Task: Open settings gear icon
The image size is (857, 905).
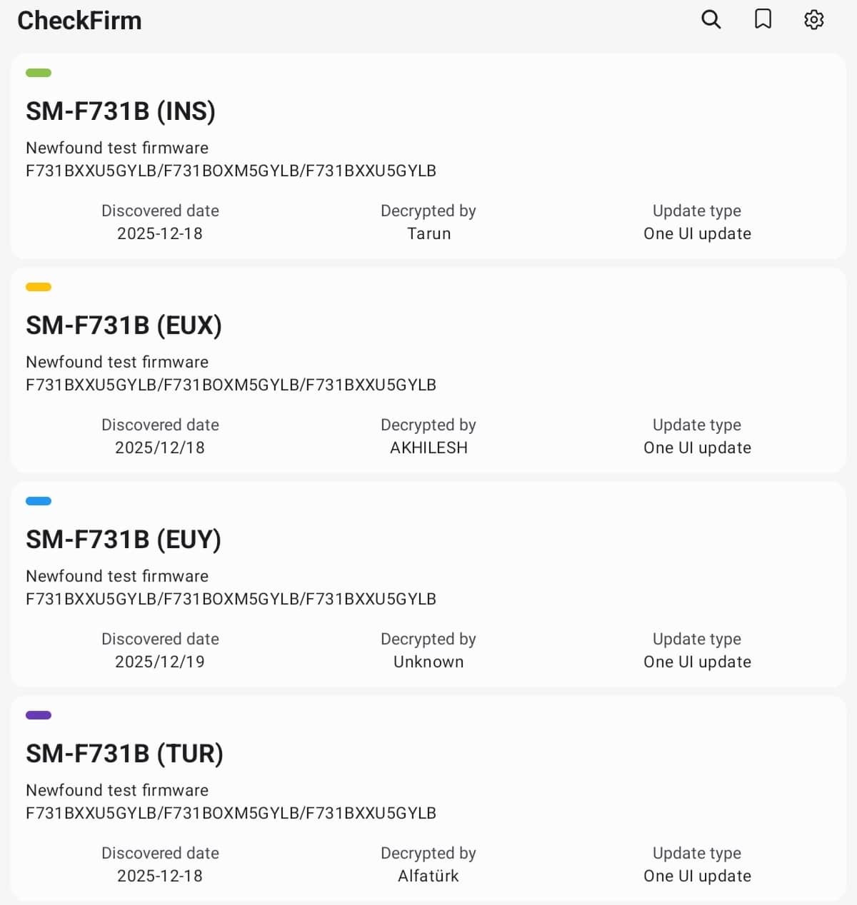Action: [814, 19]
